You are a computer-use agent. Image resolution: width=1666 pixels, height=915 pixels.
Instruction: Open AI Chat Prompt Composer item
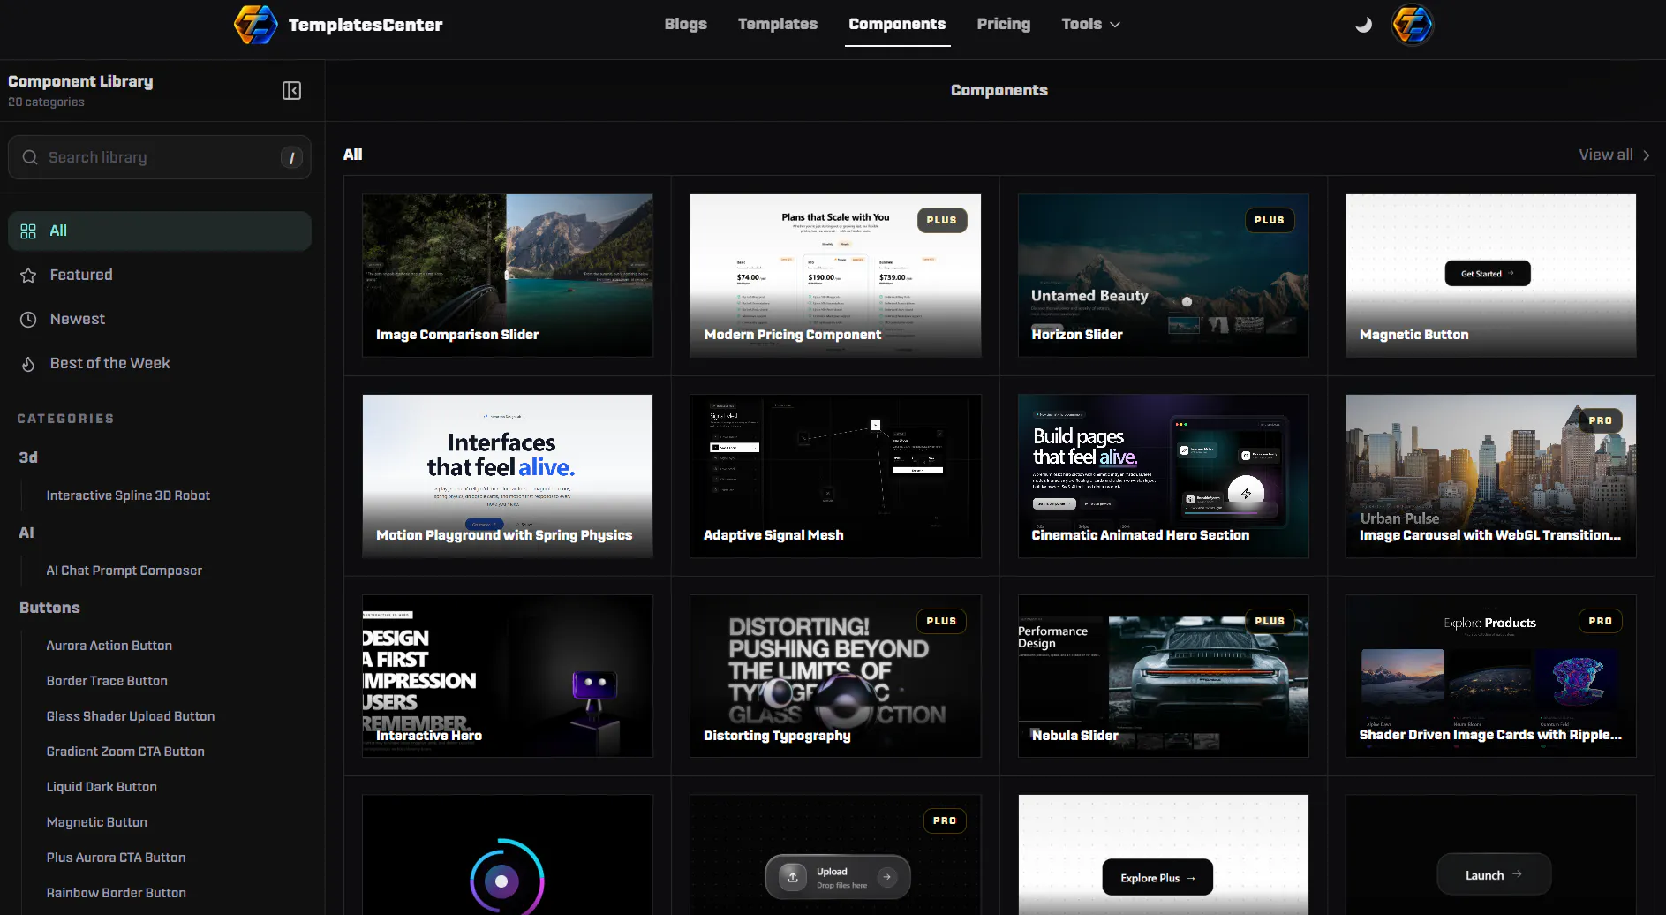click(x=124, y=571)
